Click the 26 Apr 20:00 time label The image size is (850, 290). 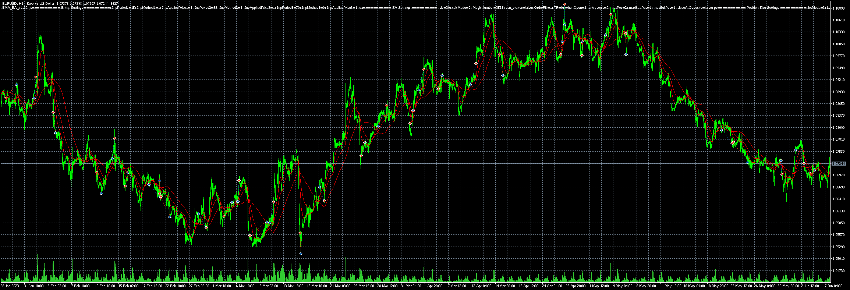tap(575, 286)
